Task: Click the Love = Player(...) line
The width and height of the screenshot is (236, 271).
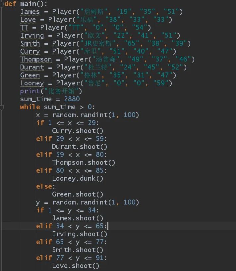Action: [x=96, y=20]
